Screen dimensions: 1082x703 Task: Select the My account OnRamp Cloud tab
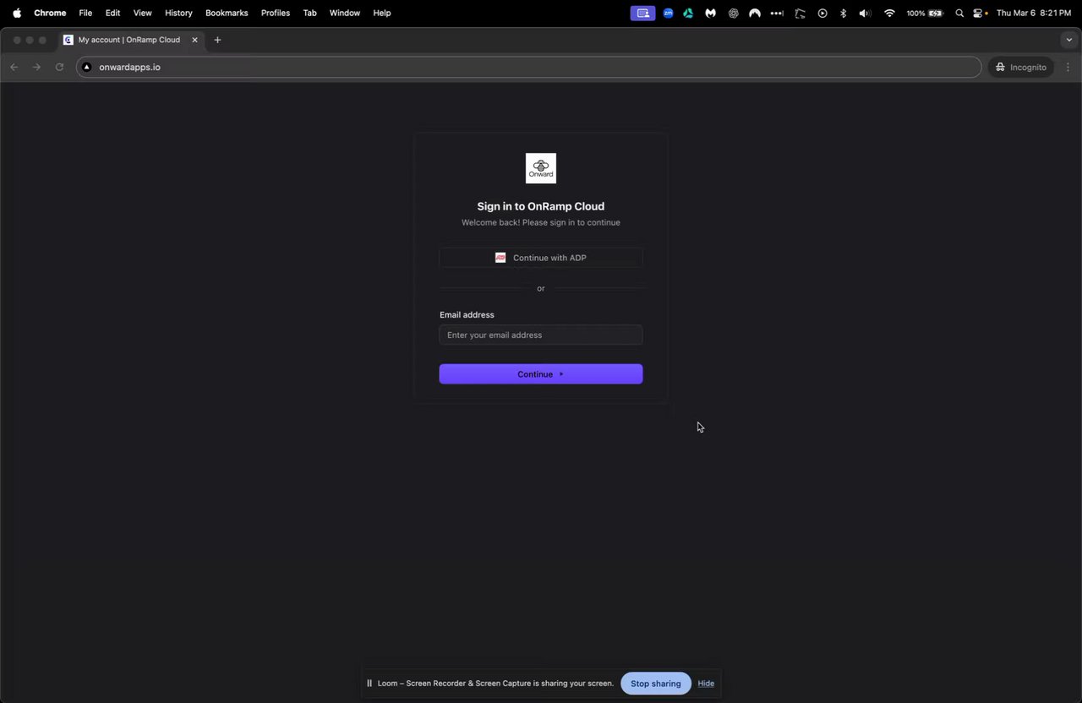130,40
